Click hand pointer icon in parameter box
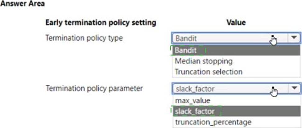This screenshot has height=128, width=302. [274, 91]
